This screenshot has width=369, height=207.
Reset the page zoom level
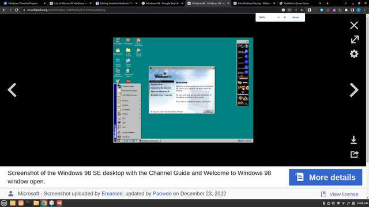(x=296, y=17)
